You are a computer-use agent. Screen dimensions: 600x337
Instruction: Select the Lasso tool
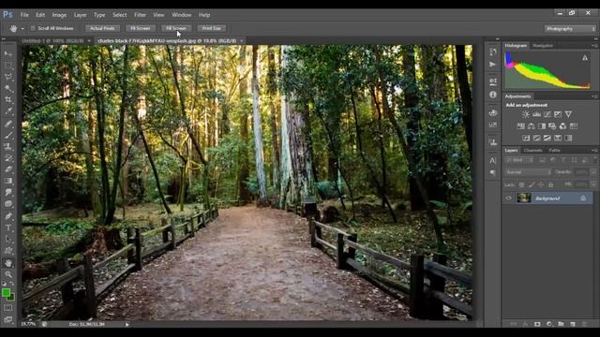[8, 77]
